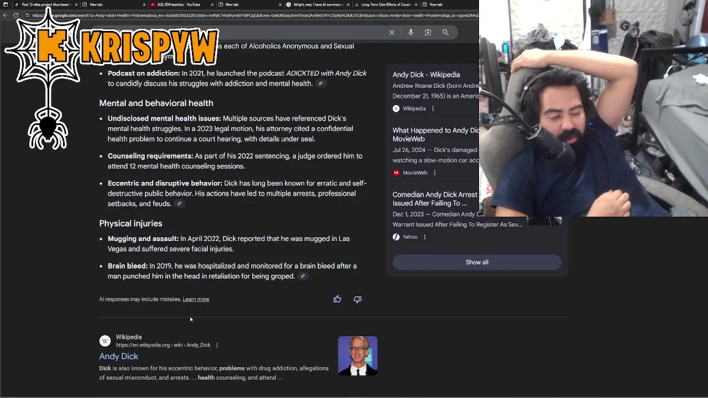Close the 'Find Ji atlas project blue beam' tab
The height and width of the screenshot is (398, 708).
click(76, 4)
